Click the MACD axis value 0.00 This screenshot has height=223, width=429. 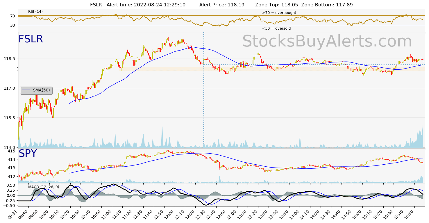[x=11, y=195]
